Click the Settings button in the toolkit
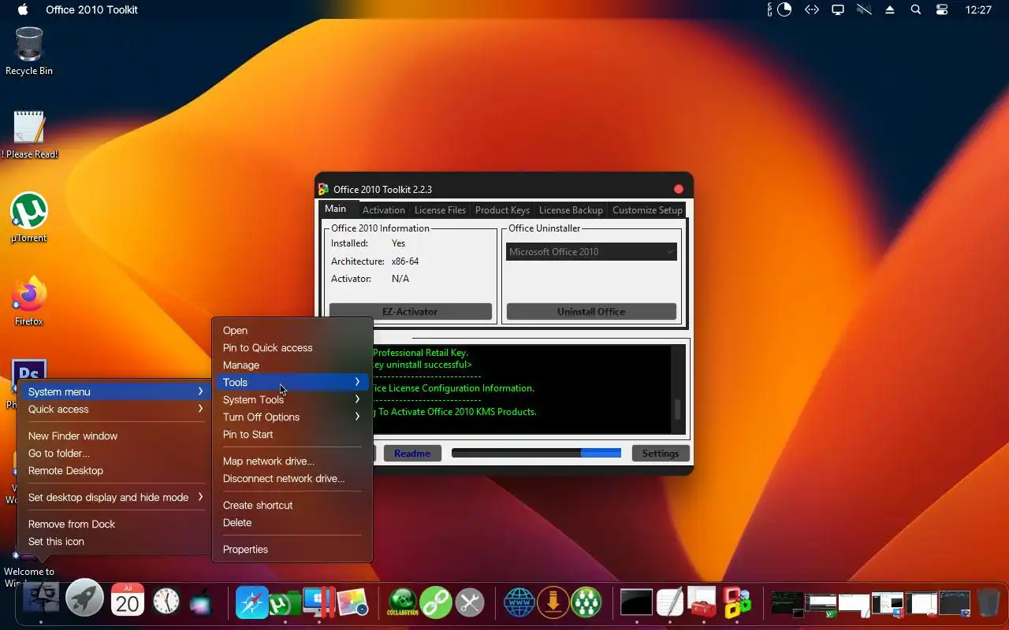 click(661, 454)
